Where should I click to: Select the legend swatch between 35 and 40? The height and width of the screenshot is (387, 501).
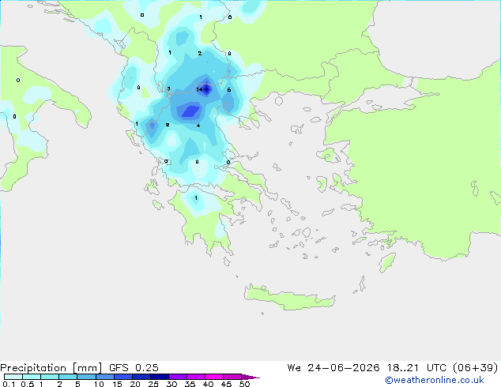pos(196,377)
